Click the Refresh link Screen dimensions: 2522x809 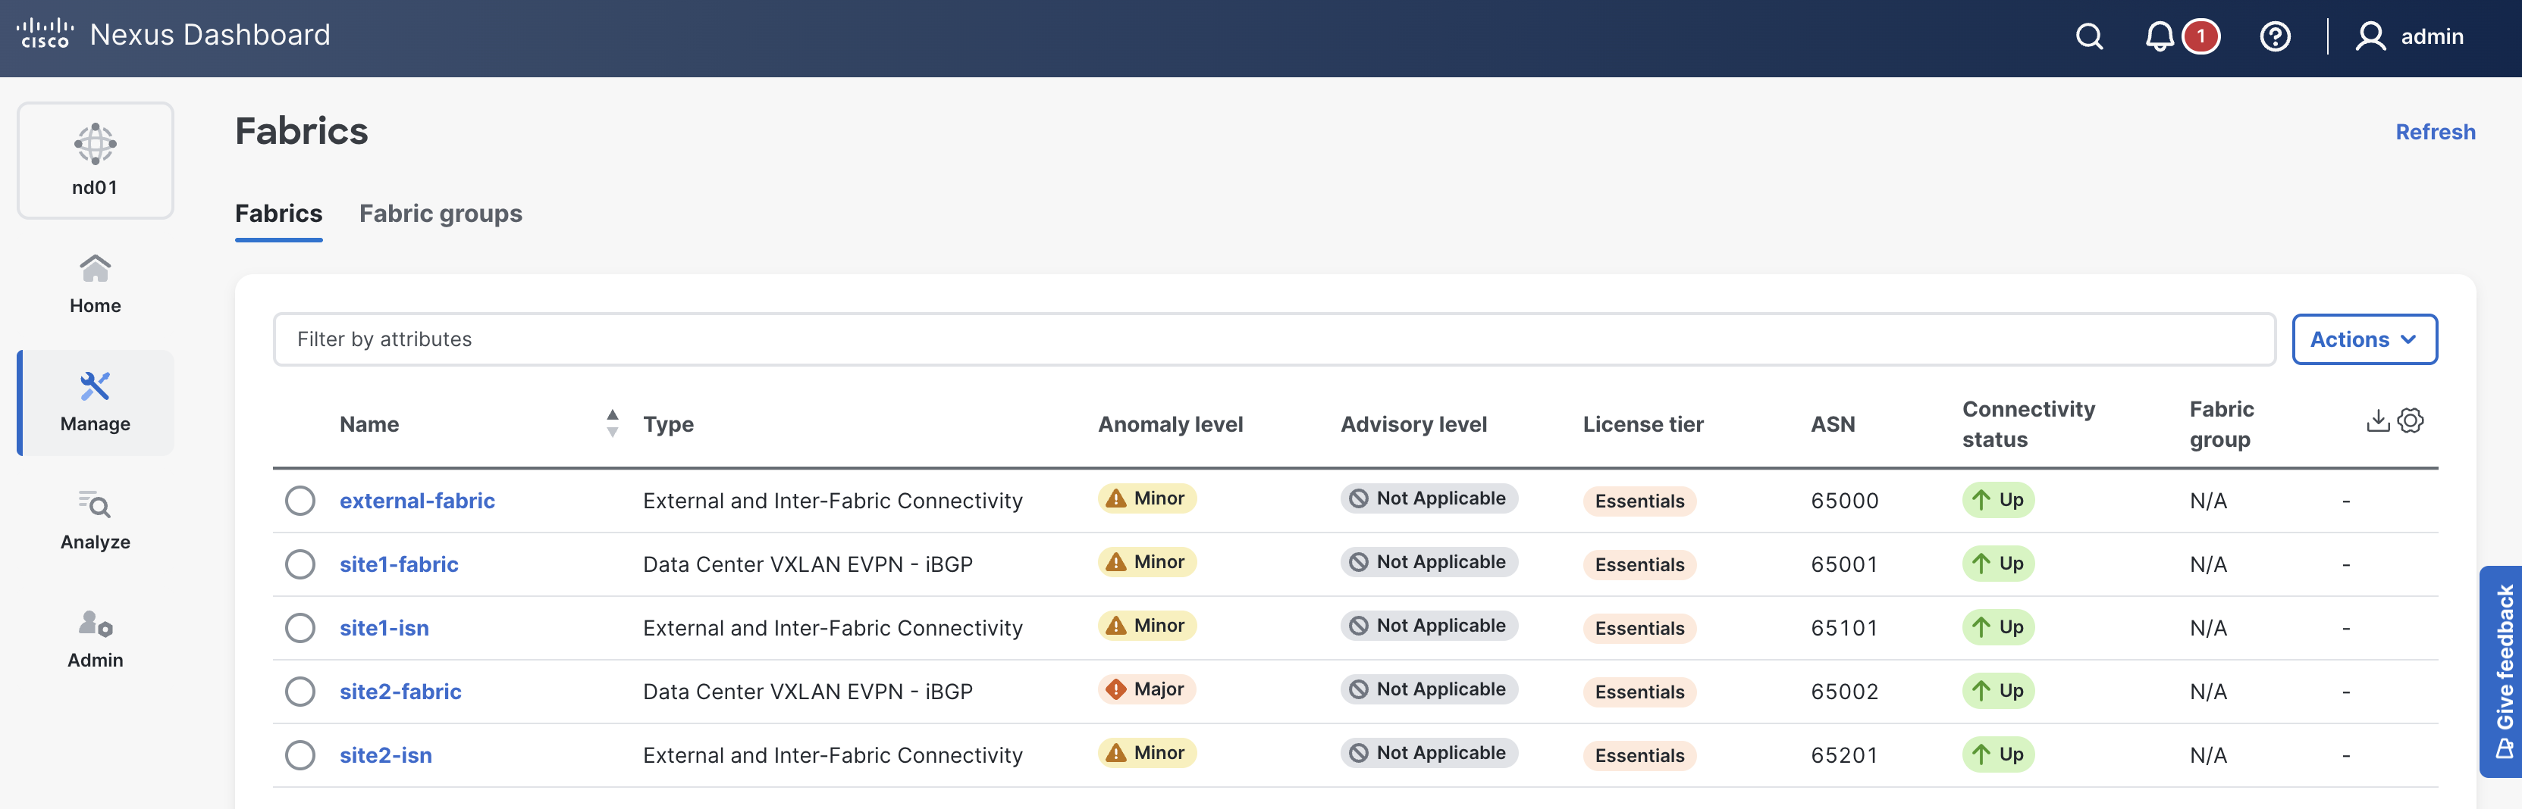point(2434,132)
